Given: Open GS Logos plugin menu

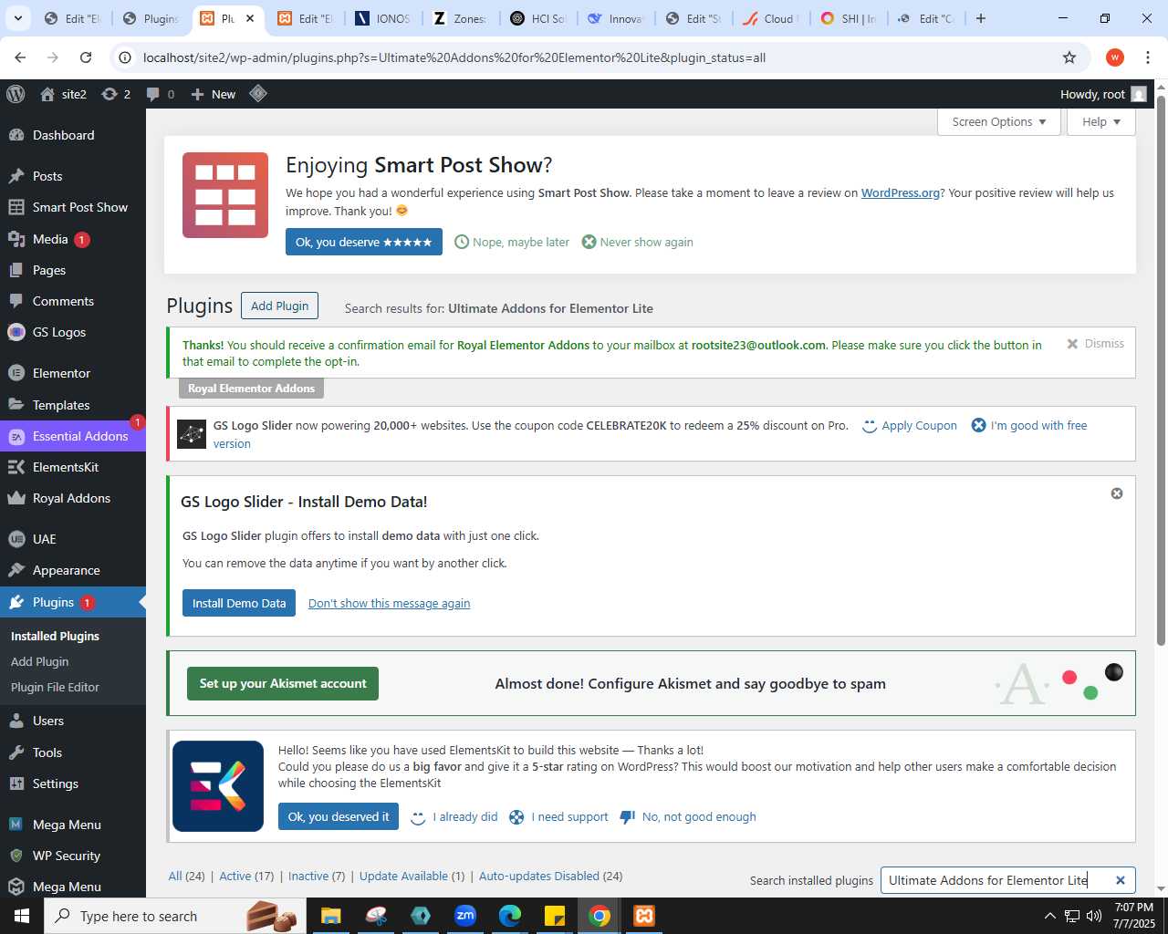Looking at the screenshot, I should click(x=73, y=332).
